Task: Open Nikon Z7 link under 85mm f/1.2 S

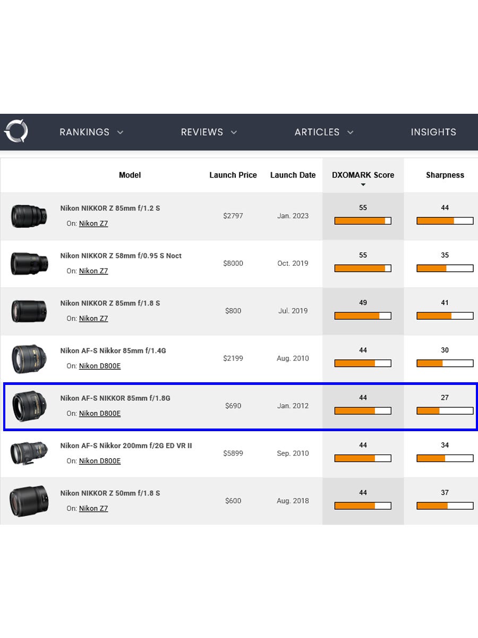Action: [93, 224]
